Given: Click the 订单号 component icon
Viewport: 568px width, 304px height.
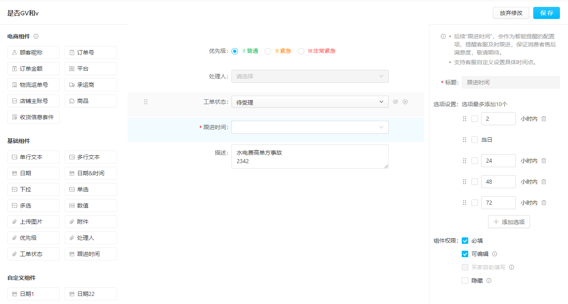Looking at the screenshot, I should [72, 52].
